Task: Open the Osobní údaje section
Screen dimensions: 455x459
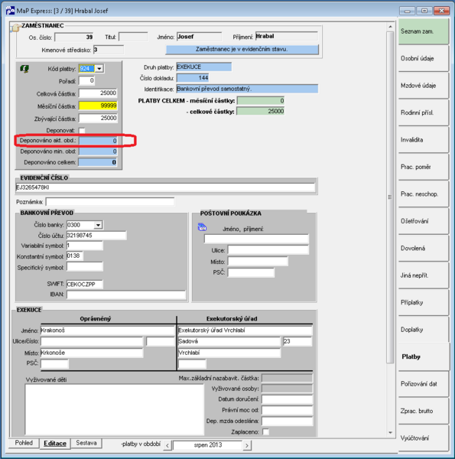Action: [423, 58]
